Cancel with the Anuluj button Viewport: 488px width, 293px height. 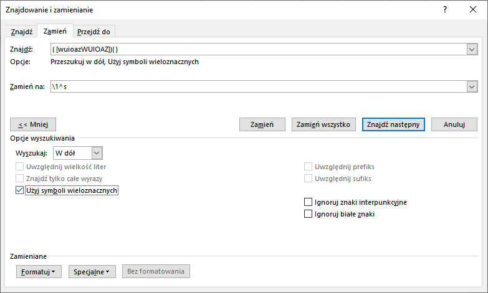point(454,124)
